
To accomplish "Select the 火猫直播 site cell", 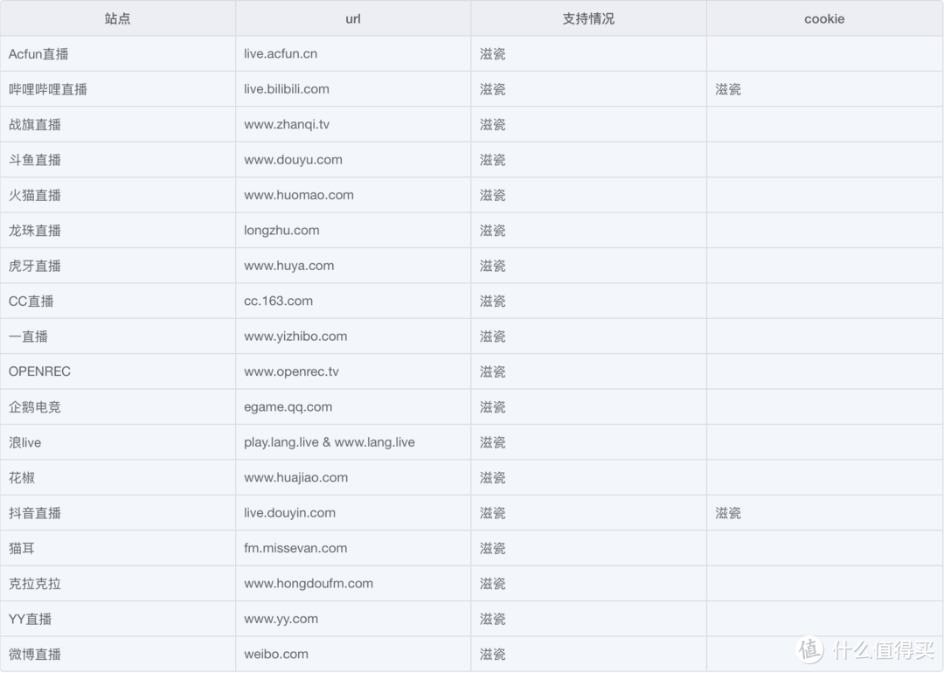I will pyautogui.click(x=117, y=195).
